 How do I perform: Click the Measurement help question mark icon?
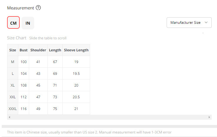(x=38, y=8)
